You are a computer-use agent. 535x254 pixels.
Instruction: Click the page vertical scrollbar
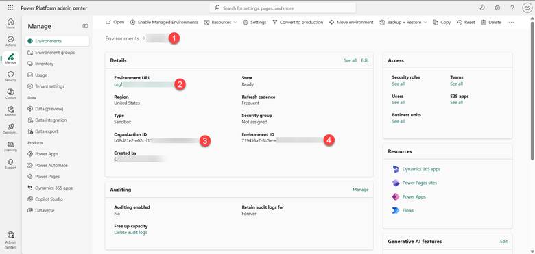pos(533,92)
